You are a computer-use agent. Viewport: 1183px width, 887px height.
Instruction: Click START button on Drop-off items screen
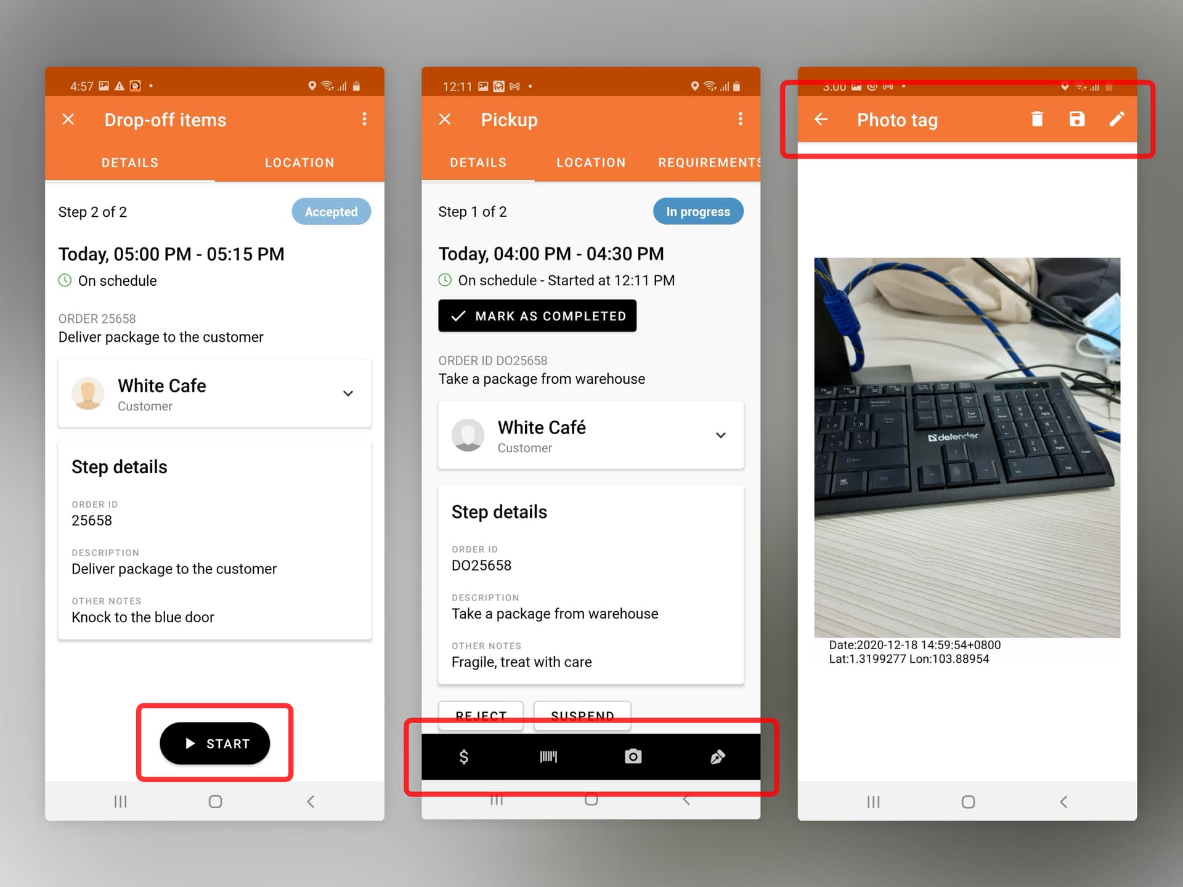[214, 743]
